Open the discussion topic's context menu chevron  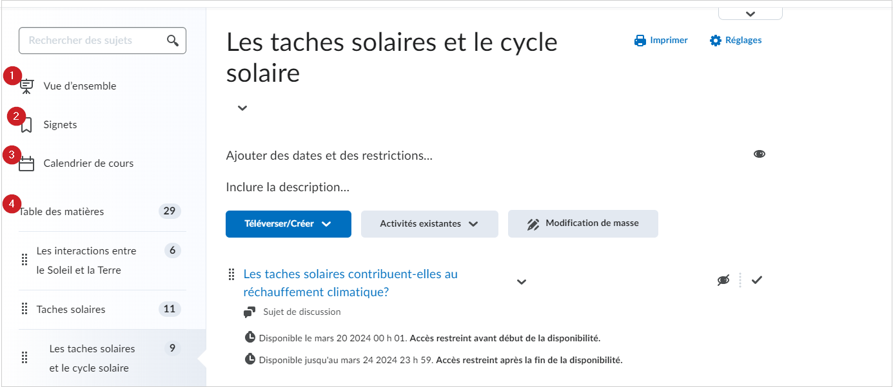pyautogui.click(x=522, y=282)
